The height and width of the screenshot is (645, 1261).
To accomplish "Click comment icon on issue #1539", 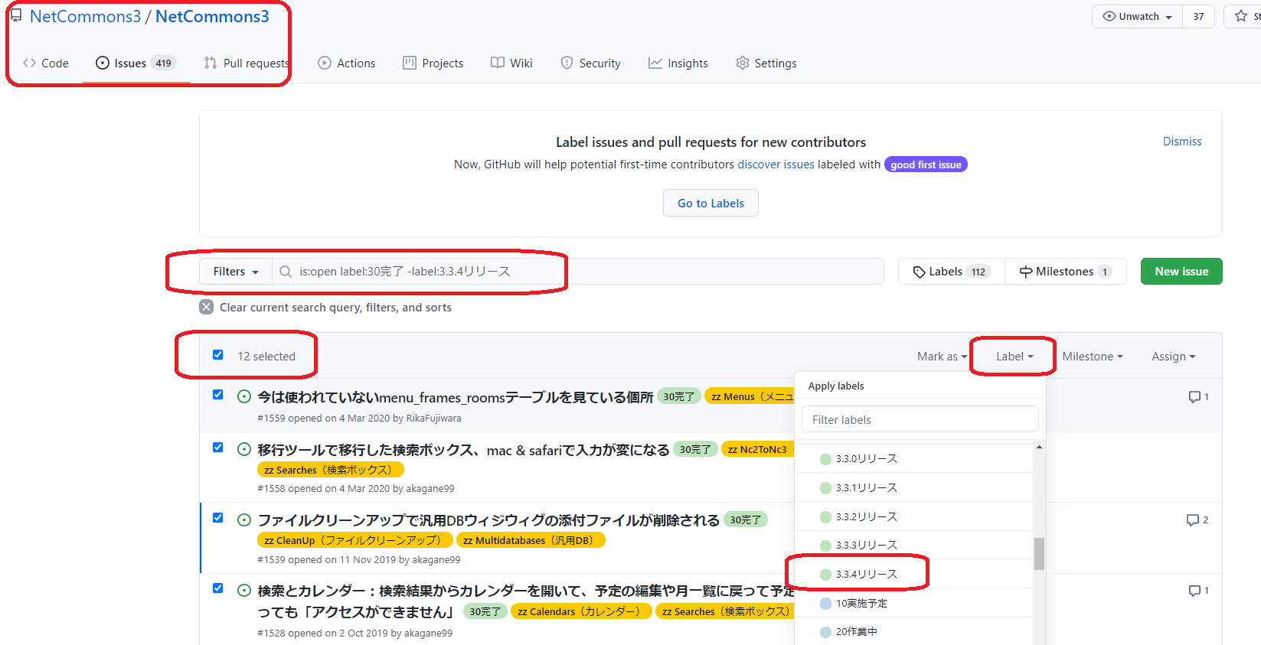I will (x=1192, y=520).
